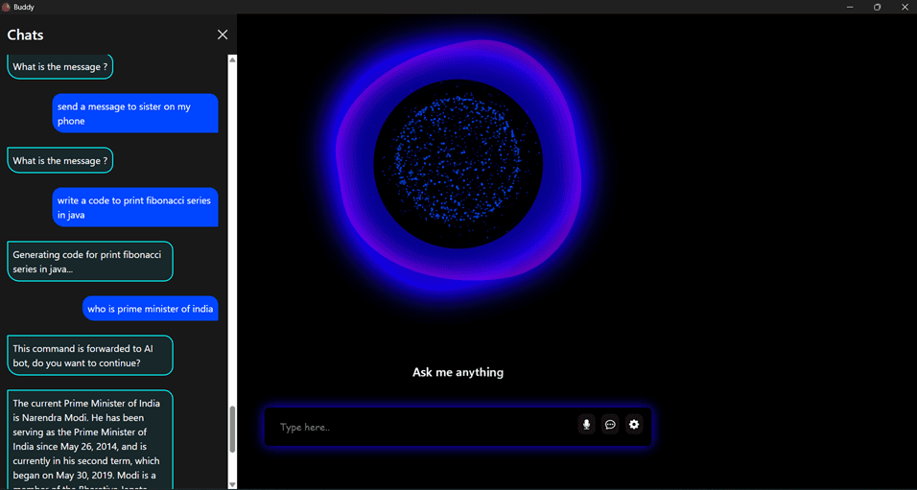Click the Buddy app icon in title bar
Screen dimensions: 917x490
coord(6,7)
